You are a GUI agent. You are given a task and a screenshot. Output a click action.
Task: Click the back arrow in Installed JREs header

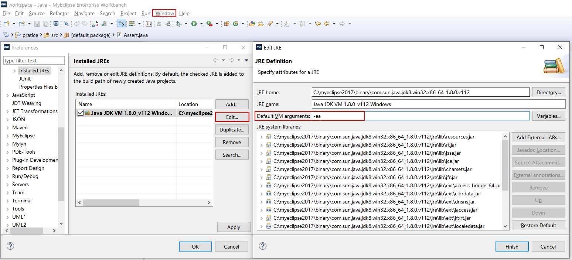point(216,61)
